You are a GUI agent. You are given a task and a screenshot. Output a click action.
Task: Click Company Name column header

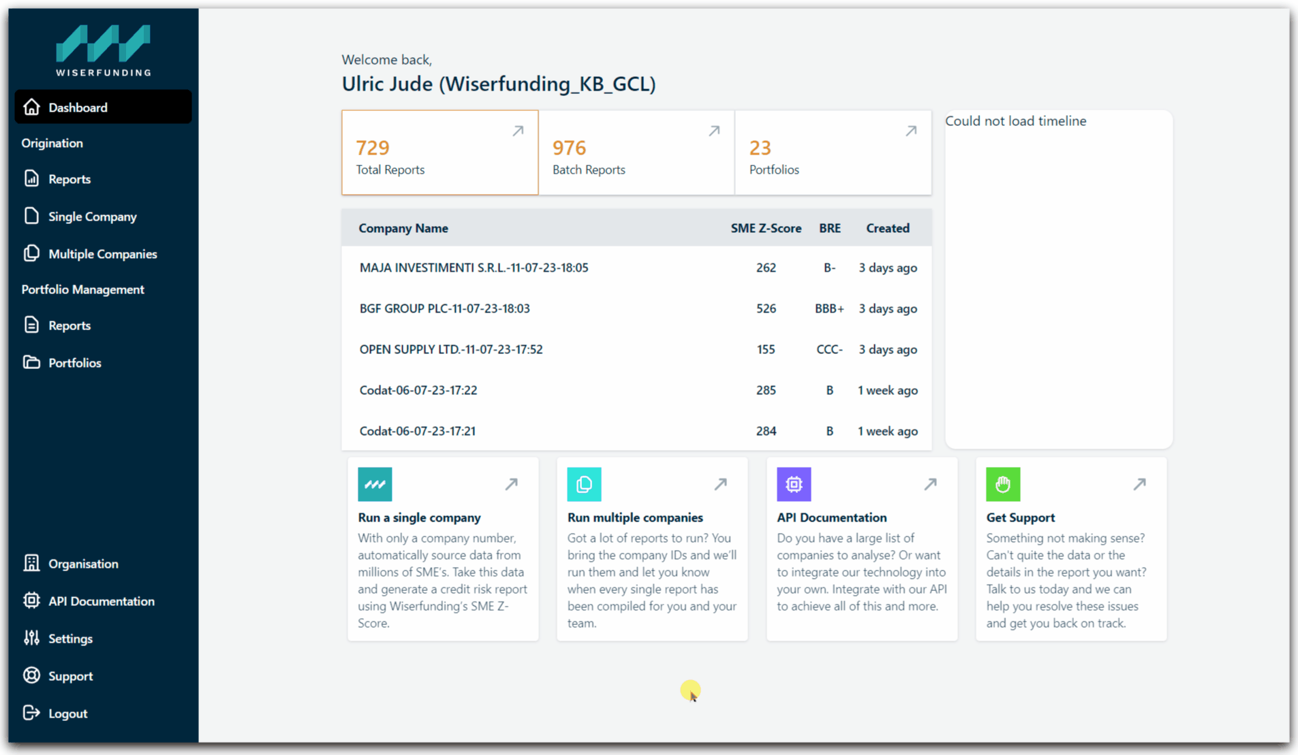click(403, 228)
